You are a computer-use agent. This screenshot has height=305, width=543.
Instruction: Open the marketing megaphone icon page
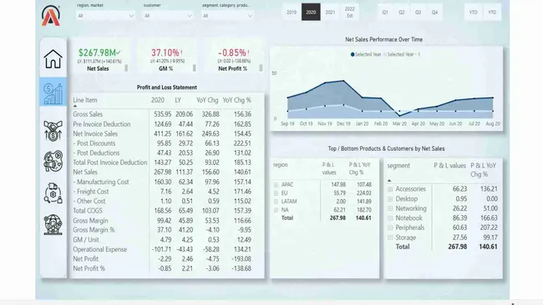[53, 162]
